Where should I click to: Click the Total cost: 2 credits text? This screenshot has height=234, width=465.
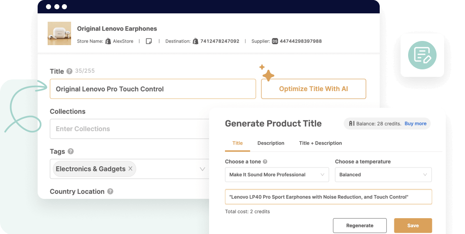[x=247, y=211]
